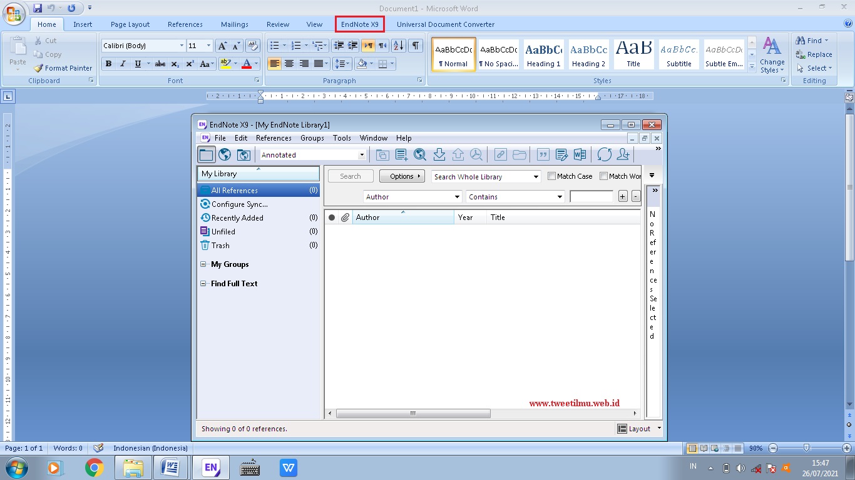Toggle italic formatting in Word ribbon

tap(123, 64)
